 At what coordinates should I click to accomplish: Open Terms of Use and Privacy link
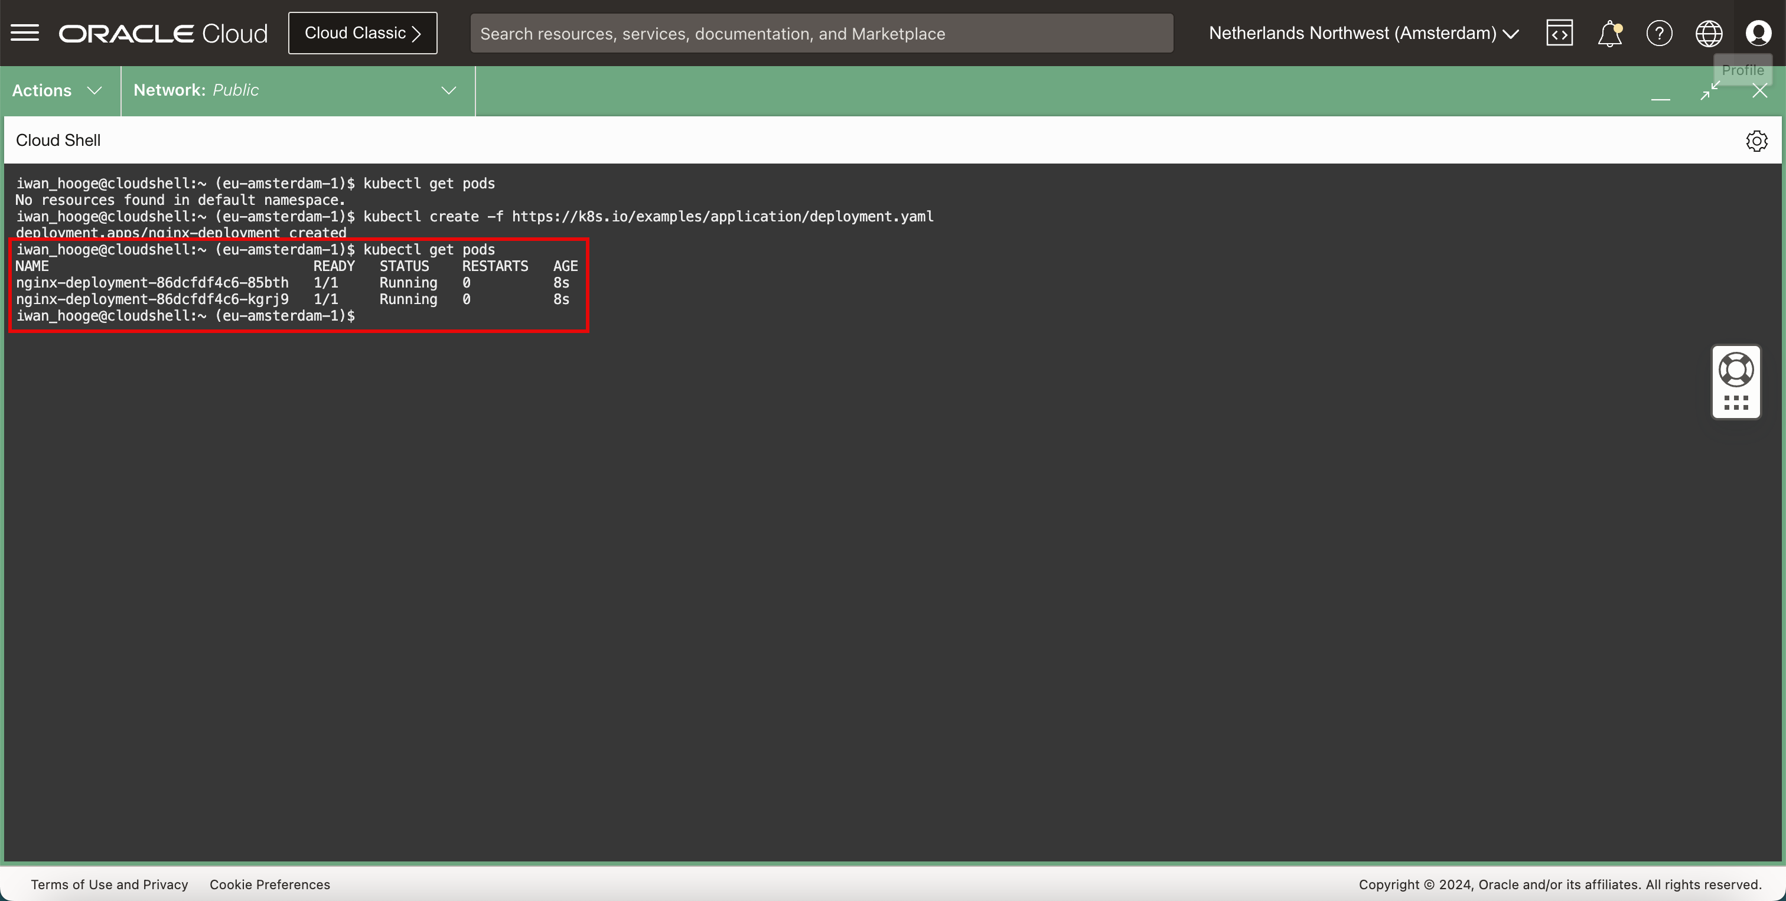(109, 884)
